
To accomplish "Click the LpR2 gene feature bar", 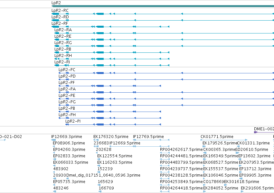I will click(163, 6).
